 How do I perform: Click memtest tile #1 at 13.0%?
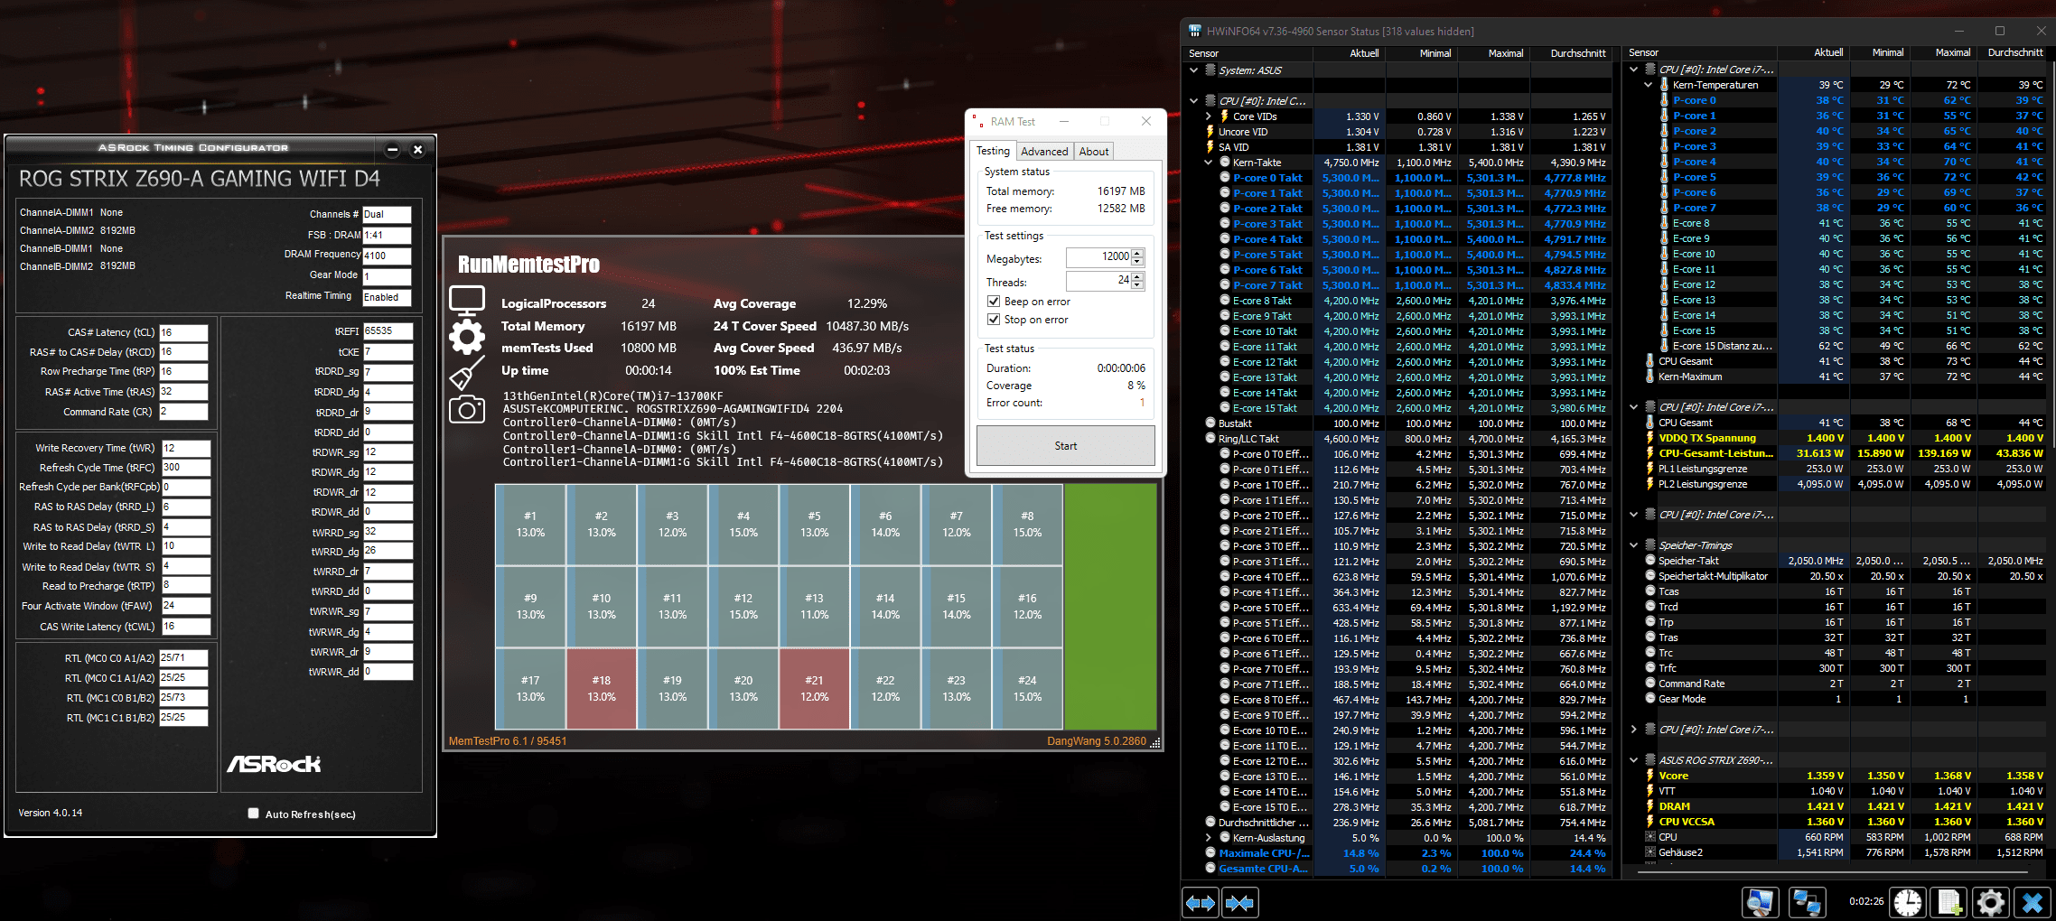coord(530,525)
